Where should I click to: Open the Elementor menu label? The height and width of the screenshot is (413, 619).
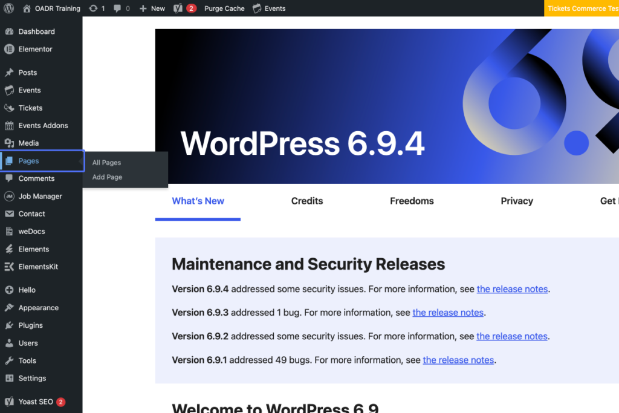[x=35, y=49]
